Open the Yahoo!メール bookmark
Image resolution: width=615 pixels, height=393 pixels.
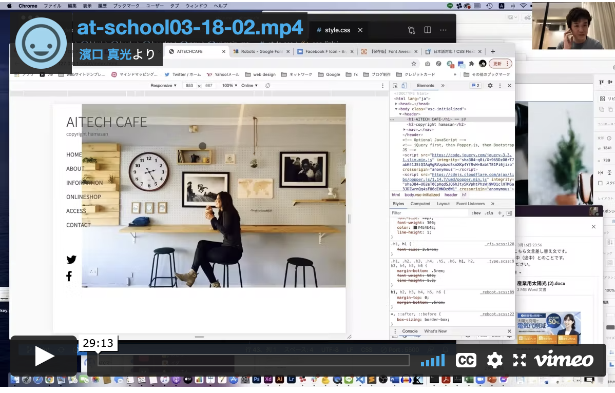pyautogui.click(x=223, y=74)
